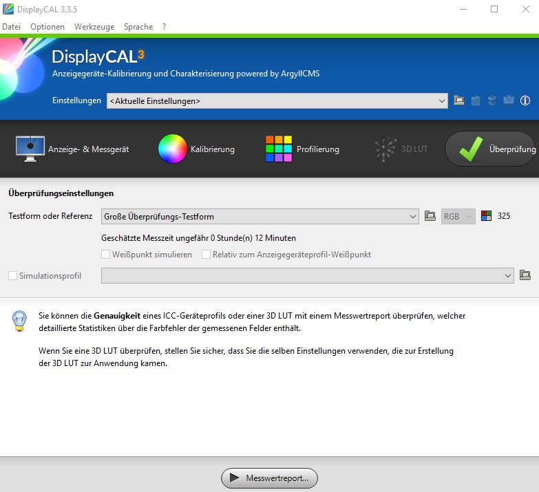Browse for testchart file via folder icon
The height and width of the screenshot is (492, 539).
(430, 216)
